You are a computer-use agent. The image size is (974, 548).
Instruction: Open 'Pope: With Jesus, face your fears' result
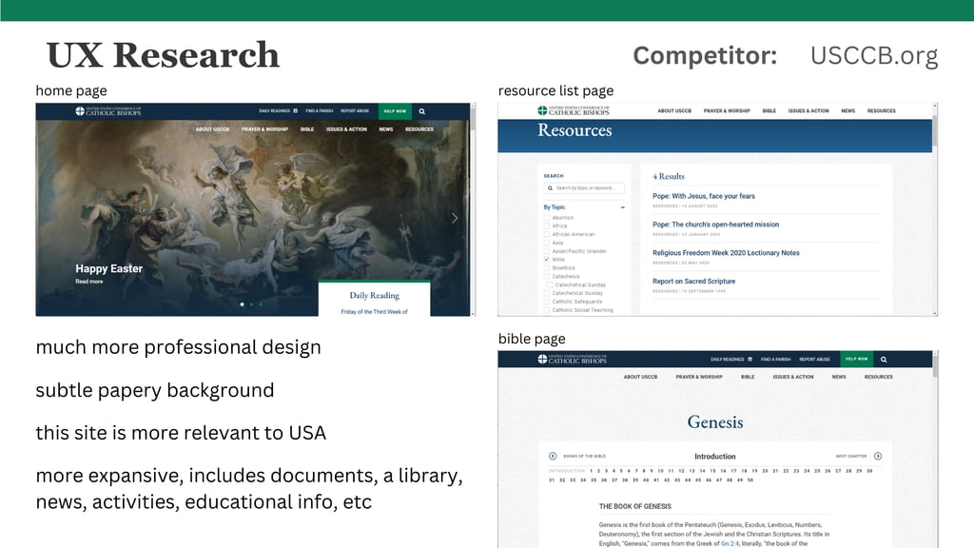704,196
